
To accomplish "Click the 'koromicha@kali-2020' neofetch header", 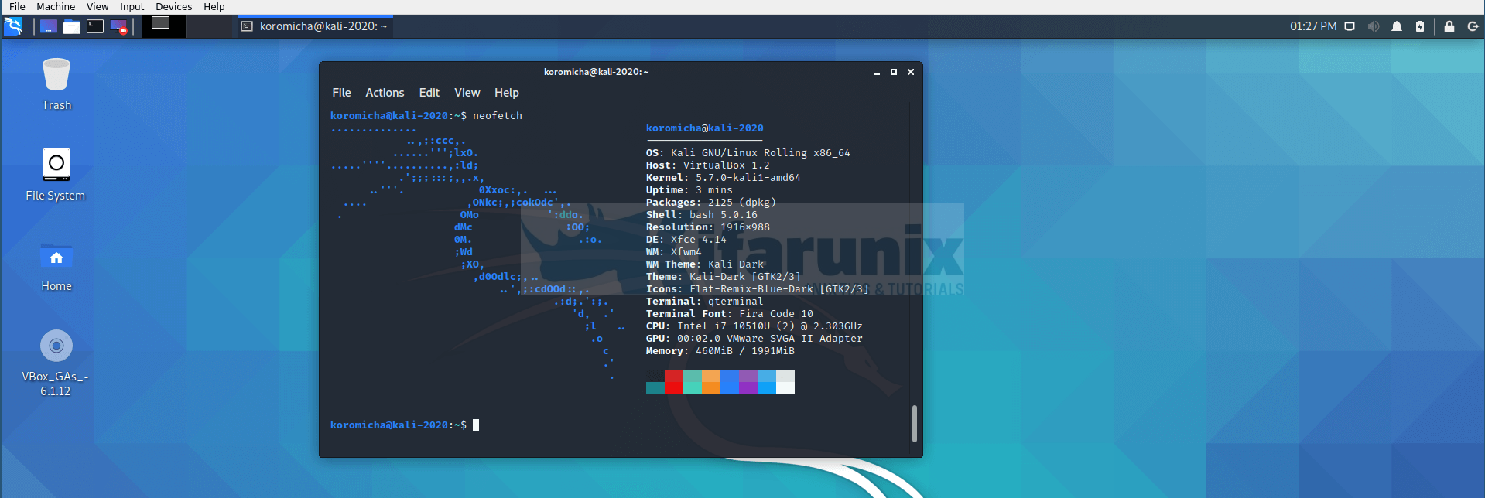I will tap(705, 128).
